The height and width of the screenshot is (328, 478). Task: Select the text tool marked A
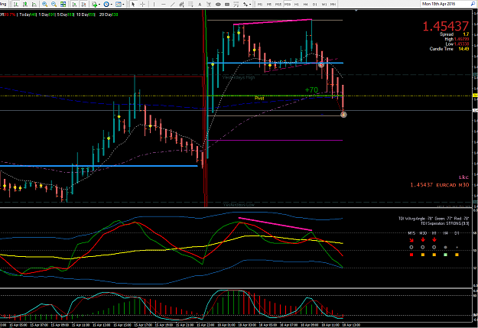200,5
